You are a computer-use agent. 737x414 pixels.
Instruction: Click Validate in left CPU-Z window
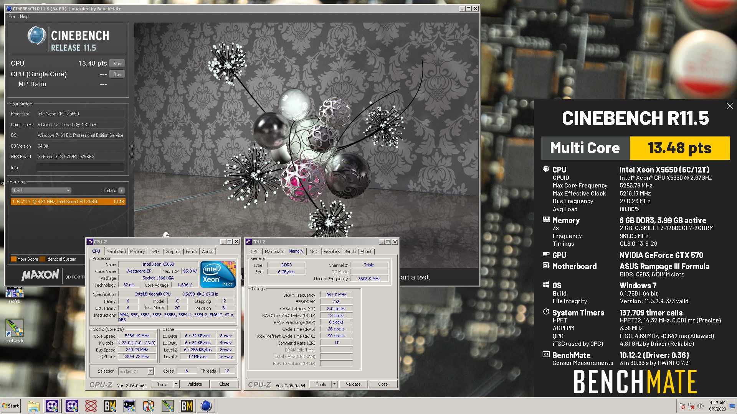pyautogui.click(x=195, y=384)
